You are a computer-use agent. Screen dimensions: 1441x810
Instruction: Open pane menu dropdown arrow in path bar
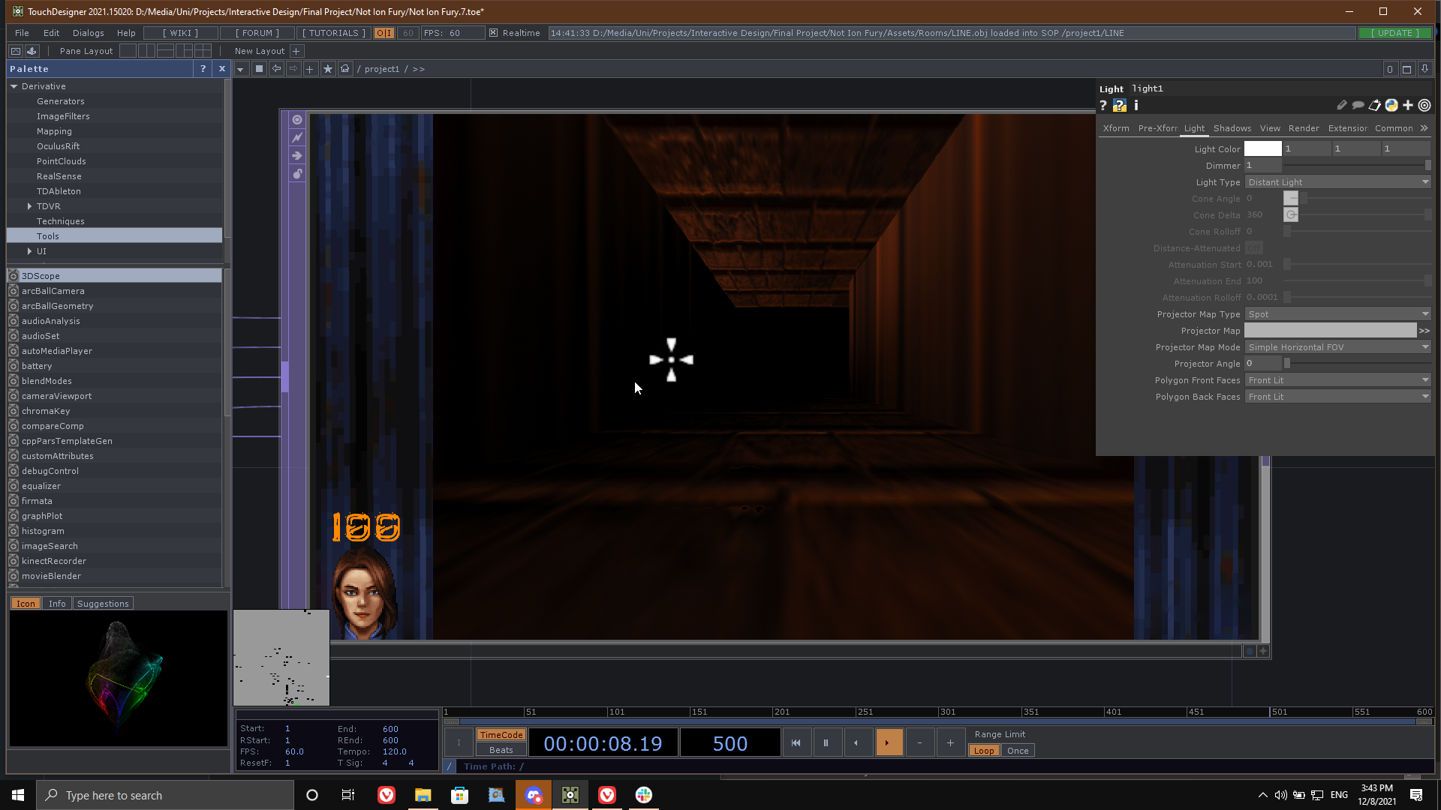click(x=241, y=69)
